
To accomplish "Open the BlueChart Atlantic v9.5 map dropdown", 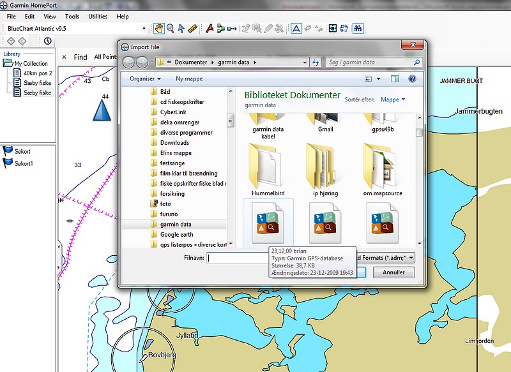I will (x=144, y=29).
